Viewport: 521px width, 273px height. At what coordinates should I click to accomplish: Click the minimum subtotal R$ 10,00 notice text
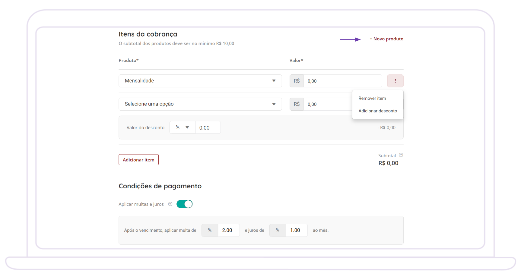(176, 43)
